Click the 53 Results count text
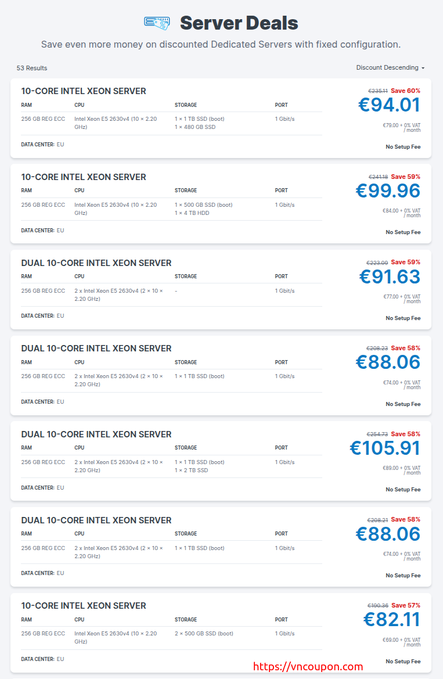 [32, 68]
